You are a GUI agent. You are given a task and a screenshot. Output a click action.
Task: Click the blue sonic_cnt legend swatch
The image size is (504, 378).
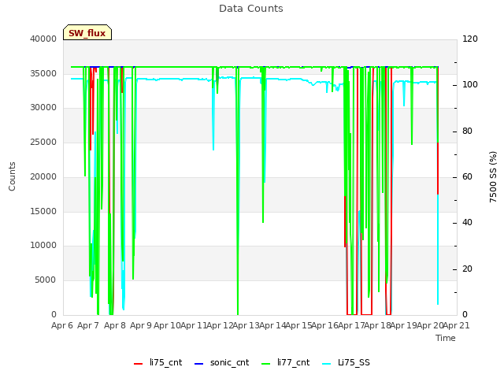click(199, 364)
